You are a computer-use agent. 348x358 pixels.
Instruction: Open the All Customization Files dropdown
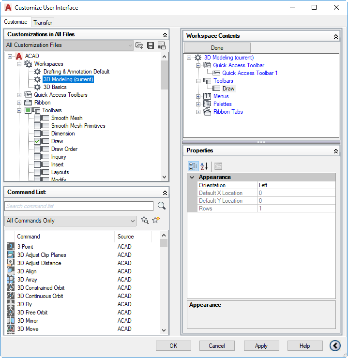tap(69, 45)
